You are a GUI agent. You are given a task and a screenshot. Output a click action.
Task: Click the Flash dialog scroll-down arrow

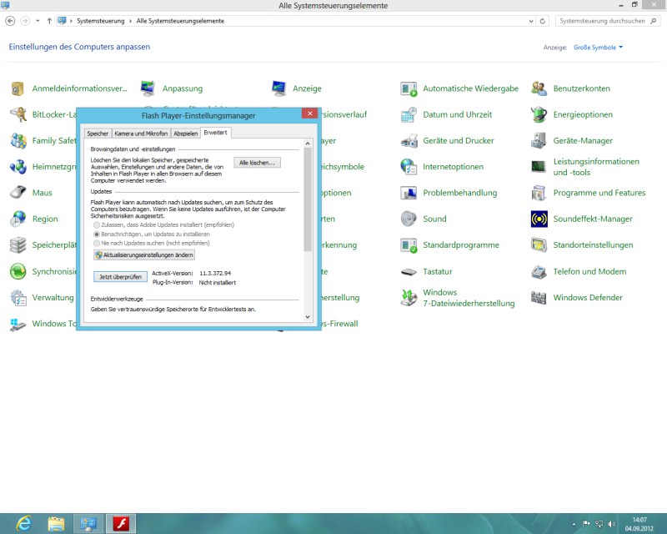pyautogui.click(x=308, y=317)
